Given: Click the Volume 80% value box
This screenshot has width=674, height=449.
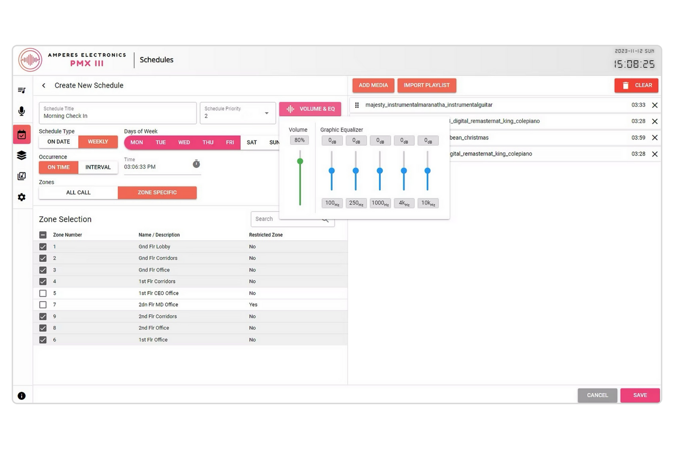Looking at the screenshot, I should coord(299,140).
